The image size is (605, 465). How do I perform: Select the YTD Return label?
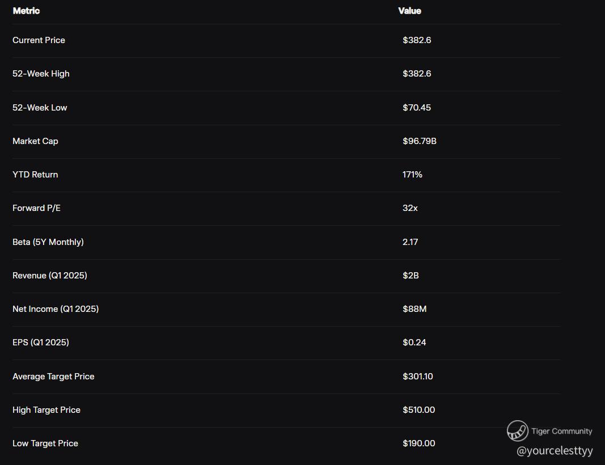click(35, 175)
